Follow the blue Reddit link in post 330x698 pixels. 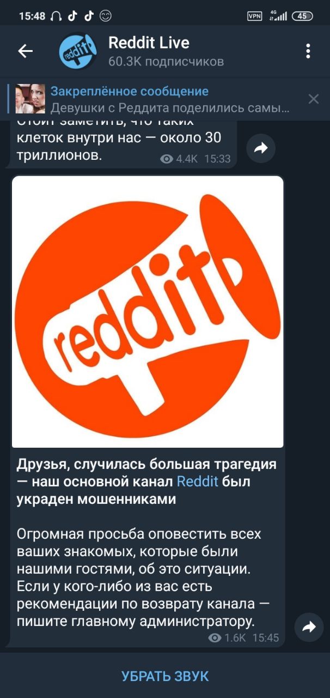point(198,482)
